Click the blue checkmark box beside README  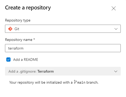tap(8, 60)
